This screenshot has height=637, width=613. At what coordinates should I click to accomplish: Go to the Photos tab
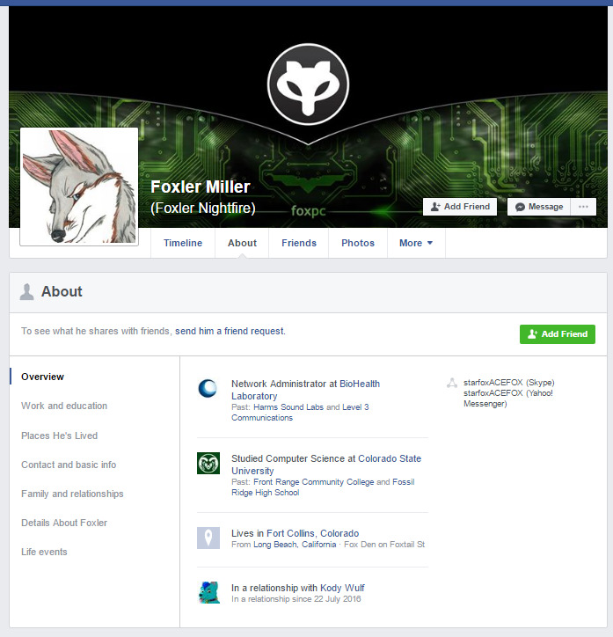[x=358, y=243]
